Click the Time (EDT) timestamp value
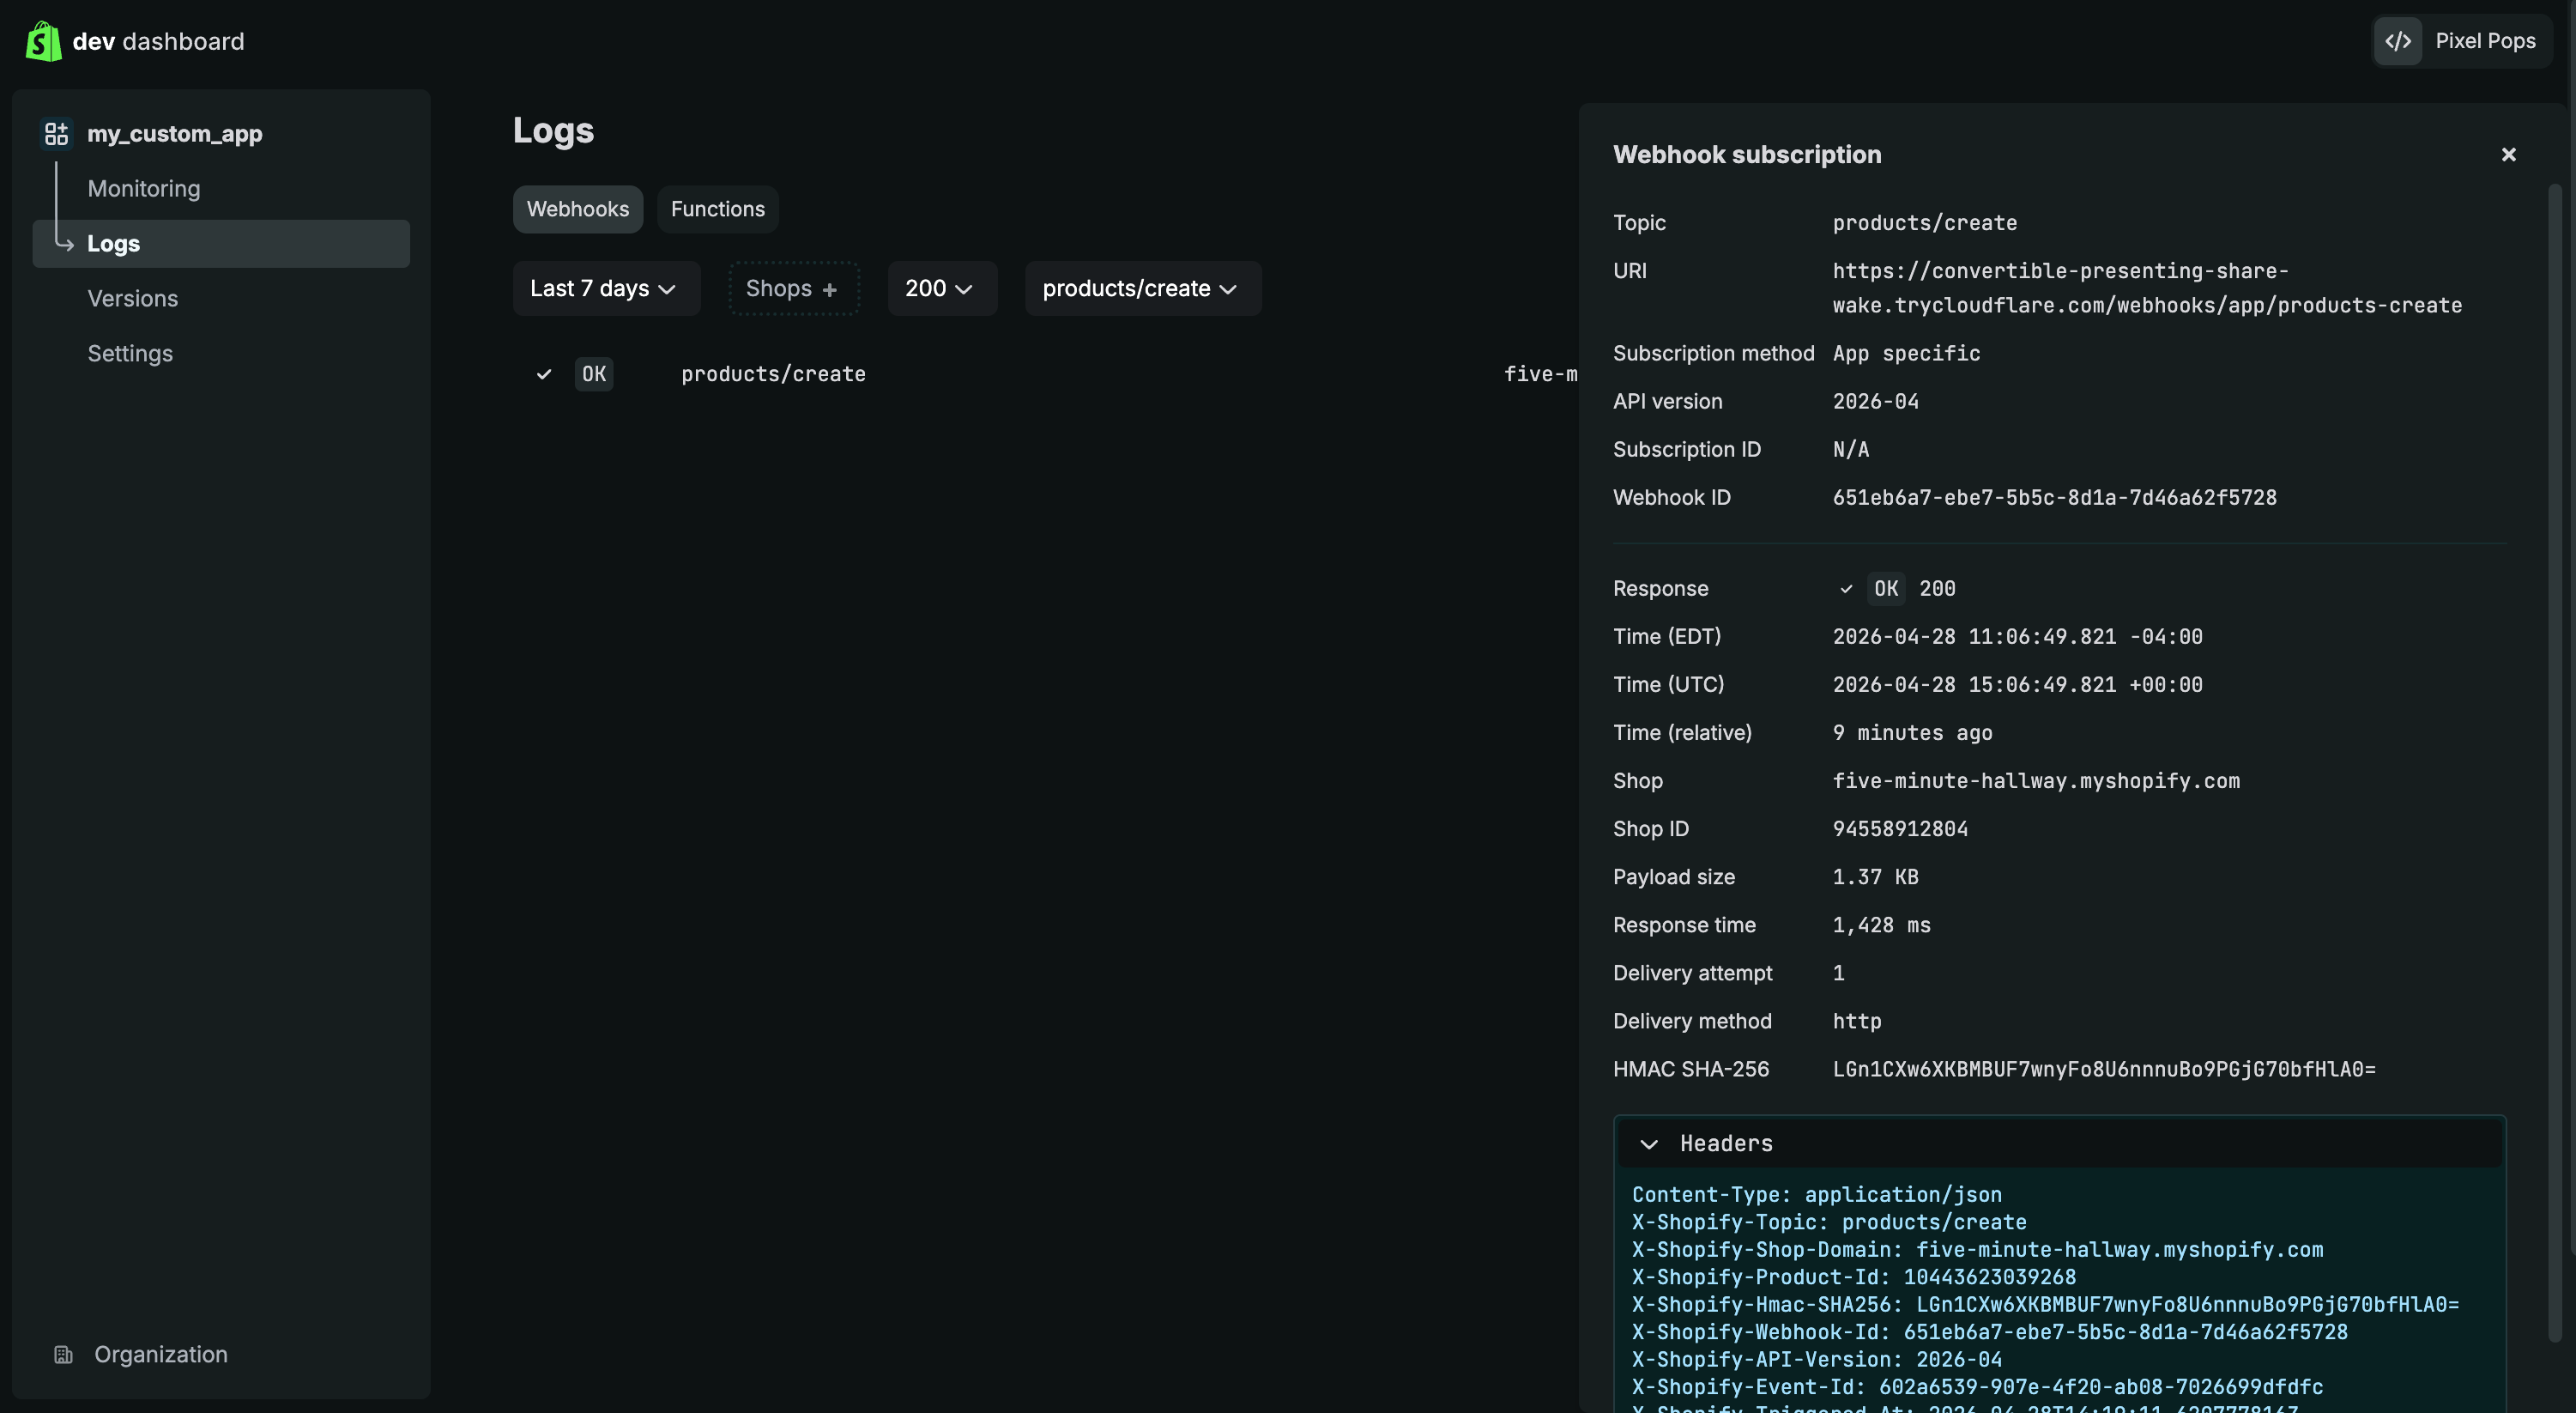 click(x=2017, y=636)
